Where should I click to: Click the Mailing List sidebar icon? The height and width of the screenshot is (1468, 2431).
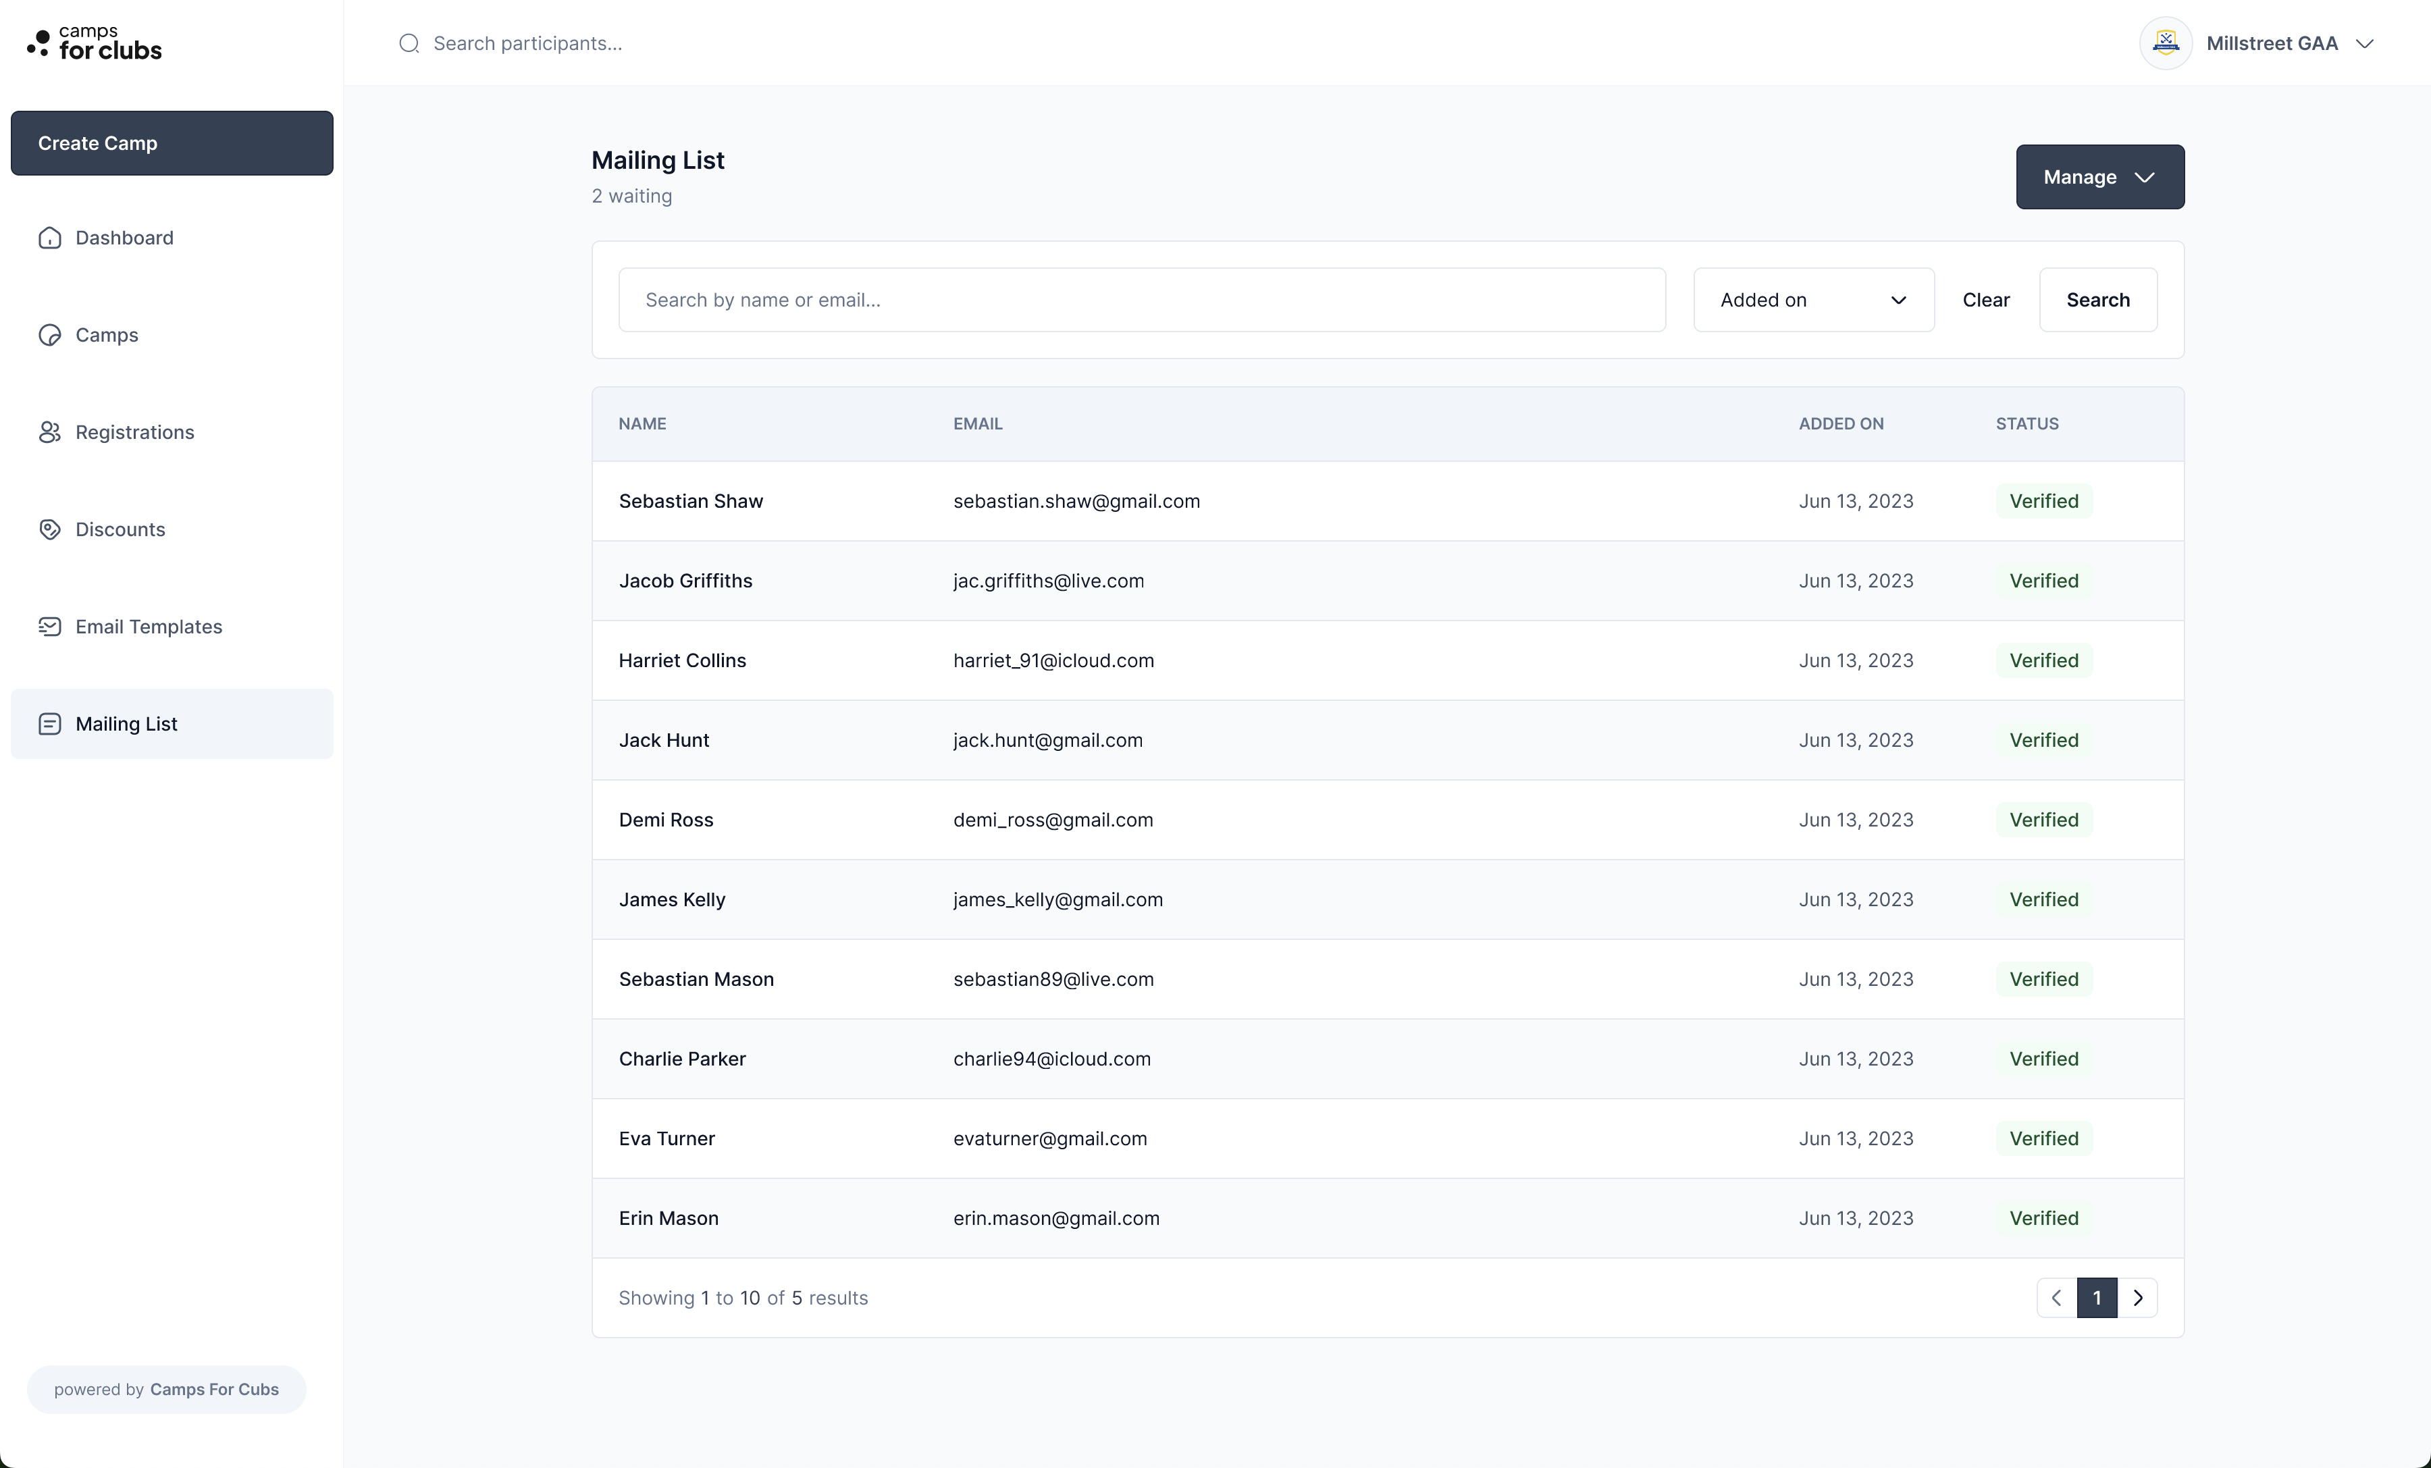coord(49,724)
